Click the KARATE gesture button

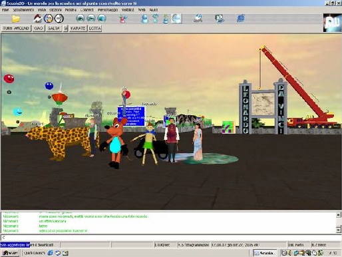point(78,29)
